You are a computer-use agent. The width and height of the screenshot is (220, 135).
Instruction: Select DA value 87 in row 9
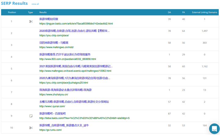pos(169,114)
